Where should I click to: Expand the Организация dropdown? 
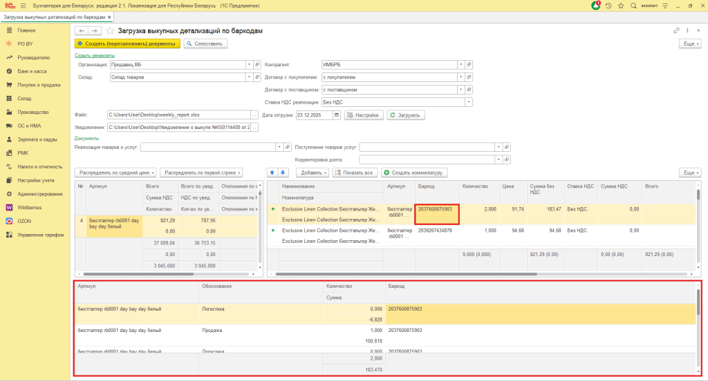(x=248, y=65)
